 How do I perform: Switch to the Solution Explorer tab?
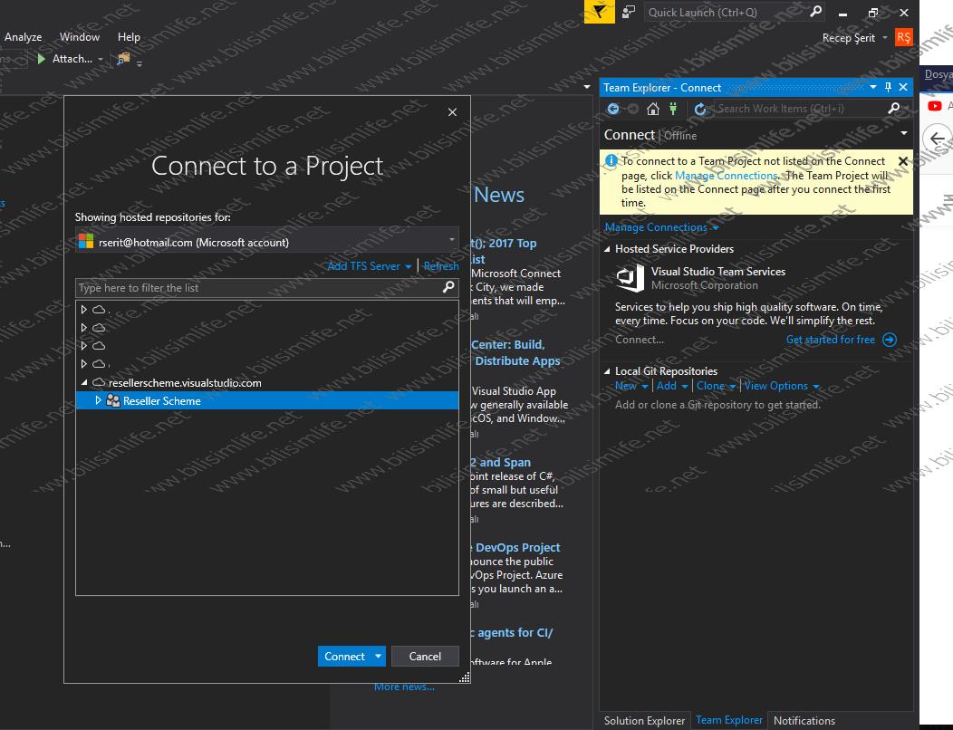(644, 720)
